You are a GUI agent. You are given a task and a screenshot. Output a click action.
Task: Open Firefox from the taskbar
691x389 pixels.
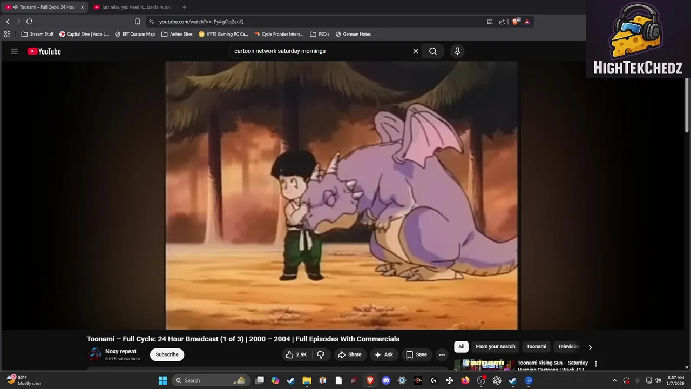pyautogui.click(x=465, y=380)
